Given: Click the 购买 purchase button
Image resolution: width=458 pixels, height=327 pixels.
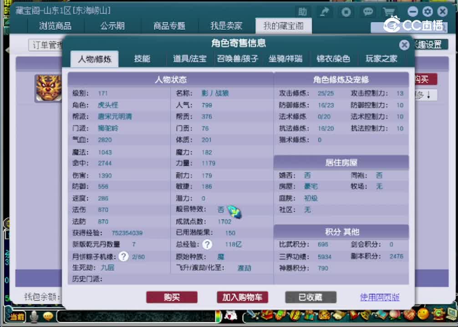Looking at the screenshot, I should pyautogui.click(x=172, y=297).
